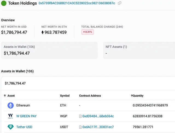Open the W GREEN PAY token page
Image resolution: width=175 pixels, height=133 pixels.
click(26, 116)
